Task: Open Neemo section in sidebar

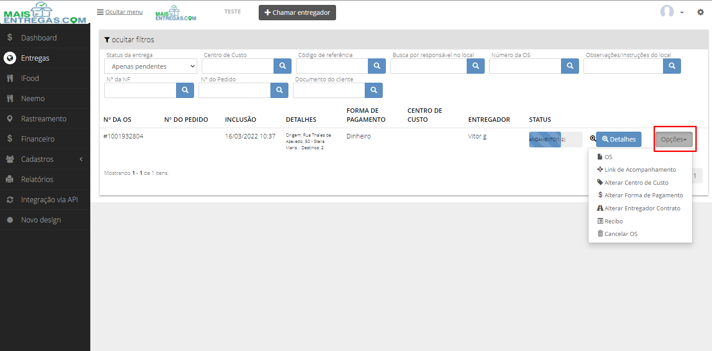Action: click(x=45, y=98)
